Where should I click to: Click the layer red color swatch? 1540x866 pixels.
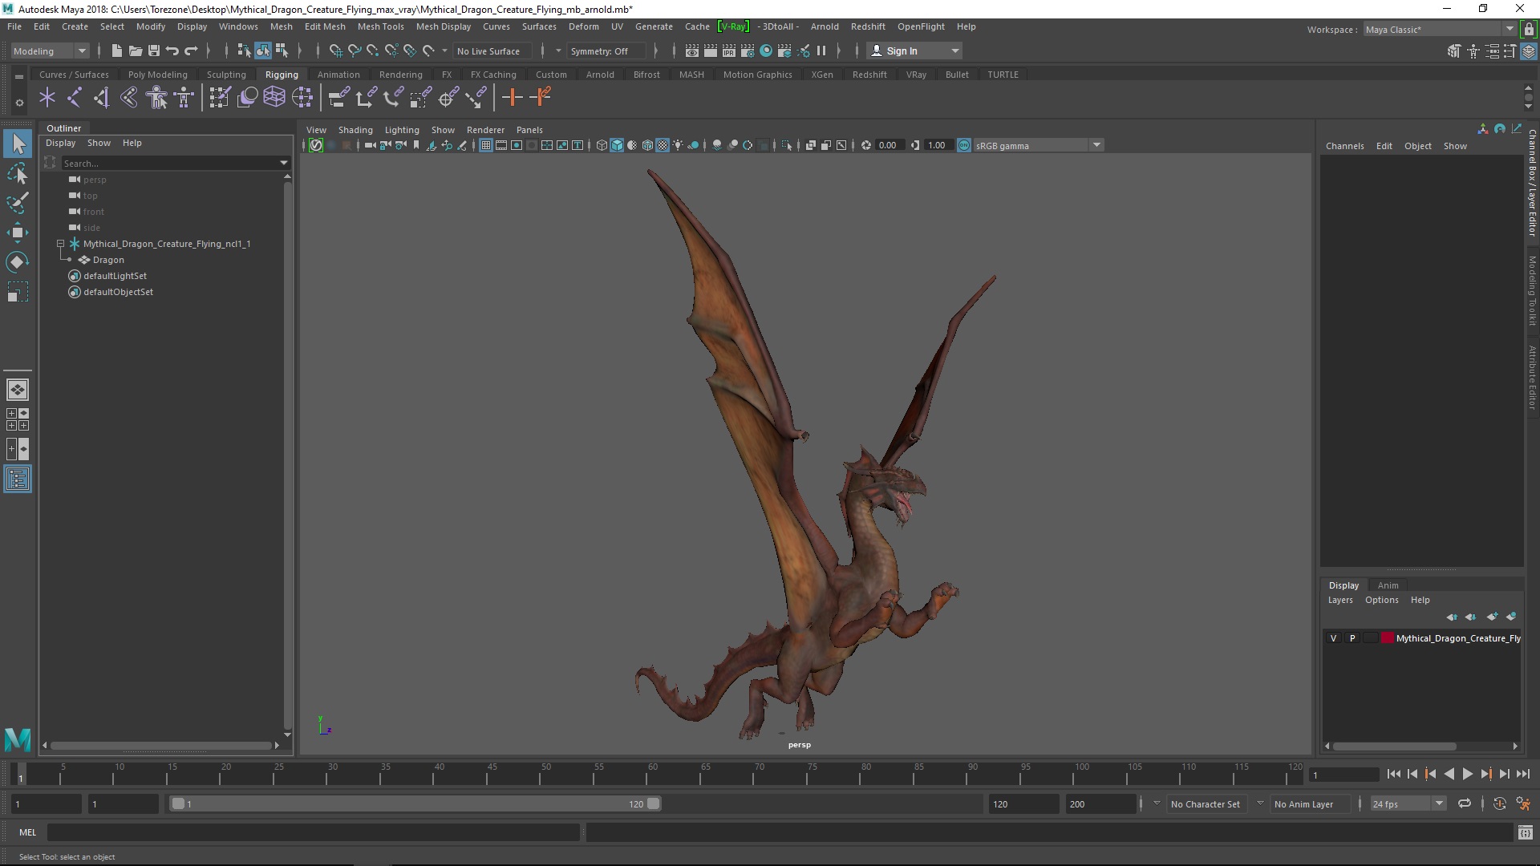(x=1388, y=638)
